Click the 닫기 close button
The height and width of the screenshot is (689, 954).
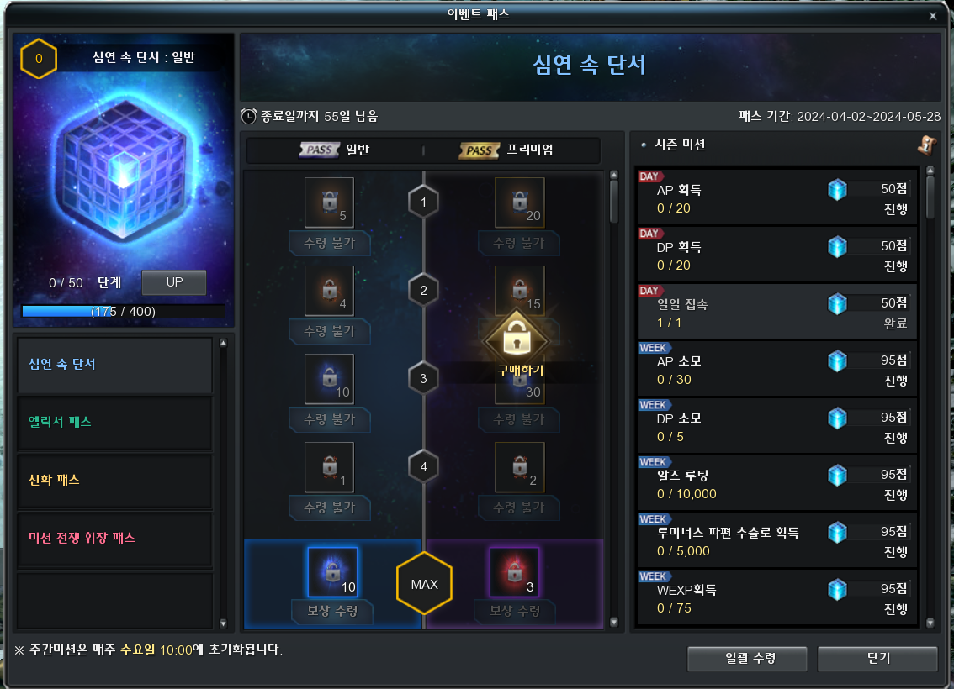(877, 659)
